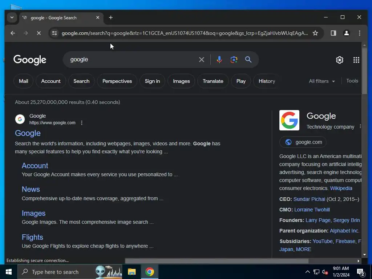372x279 pixels.
Task: Select the Mail filter chip
Action: pos(23,81)
